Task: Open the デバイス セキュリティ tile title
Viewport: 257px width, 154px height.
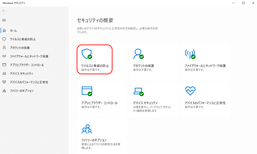Action: coord(145,103)
